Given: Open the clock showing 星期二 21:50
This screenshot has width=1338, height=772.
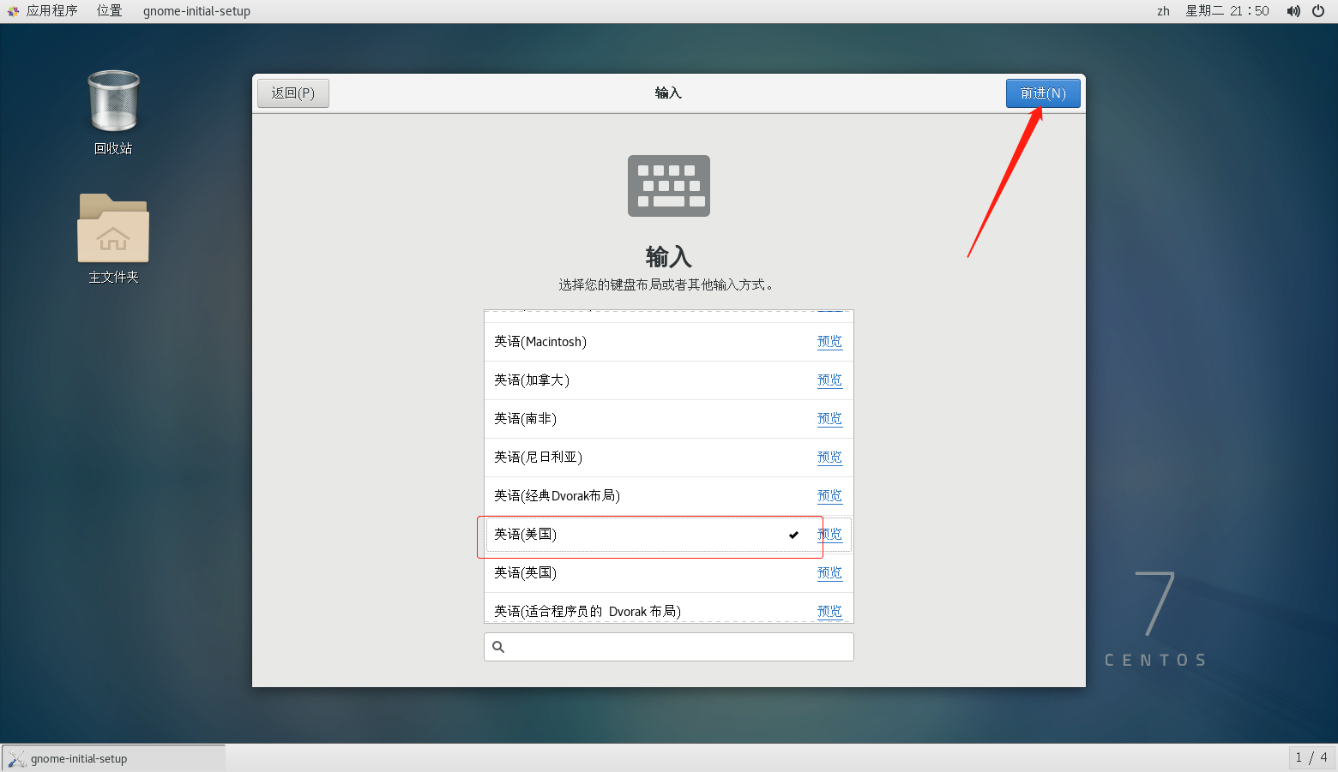Looking at the screenshot, I should point(1227,11).
